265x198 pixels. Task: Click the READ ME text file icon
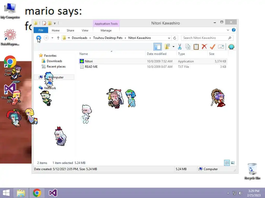[82, 67]
